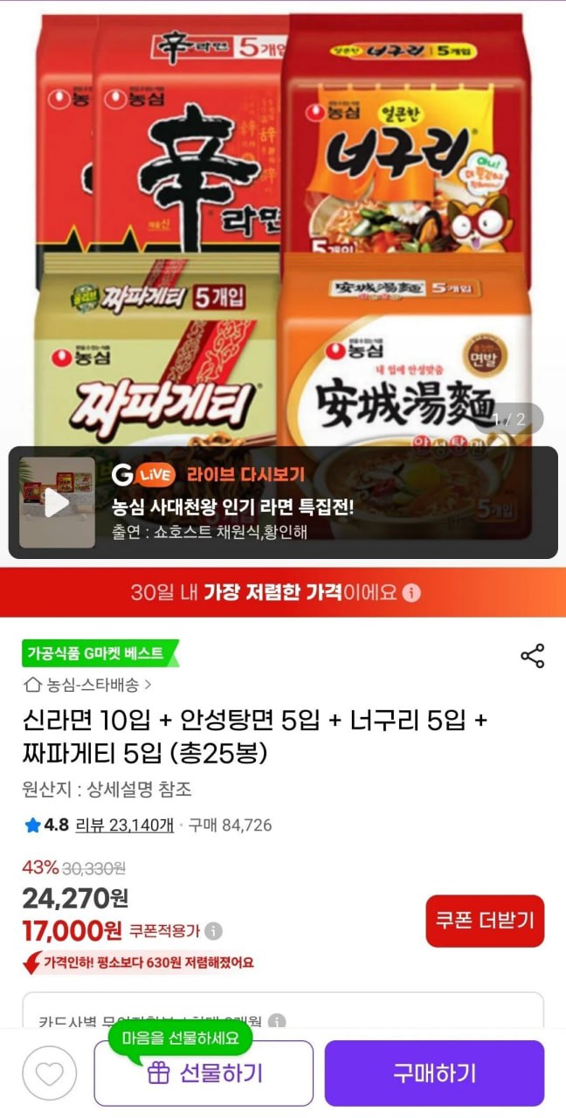566x1118 pixels.
Task: Tap the home icon before 농심-스타배송
Action: pos(33,684)
